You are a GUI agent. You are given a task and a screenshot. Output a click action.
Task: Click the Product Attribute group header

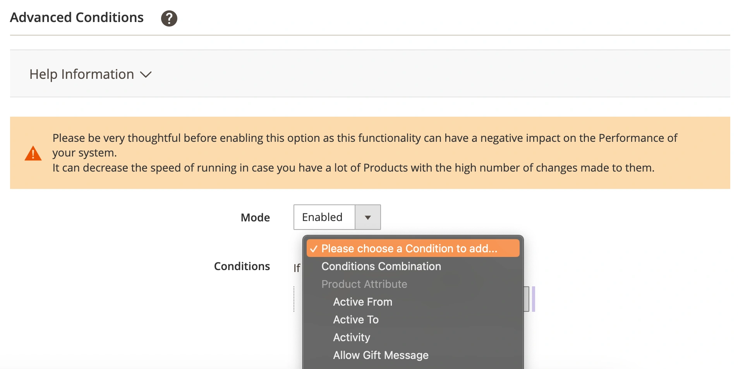[364, 284]
